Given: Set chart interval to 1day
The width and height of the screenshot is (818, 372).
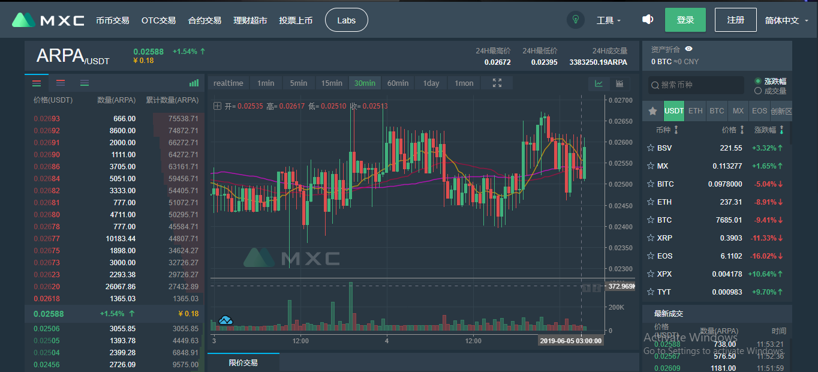Looking at the screenshot, I should coord(431,83).
